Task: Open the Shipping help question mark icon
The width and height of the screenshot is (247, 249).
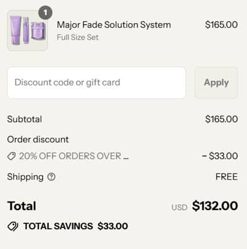Action: point(51,177)
